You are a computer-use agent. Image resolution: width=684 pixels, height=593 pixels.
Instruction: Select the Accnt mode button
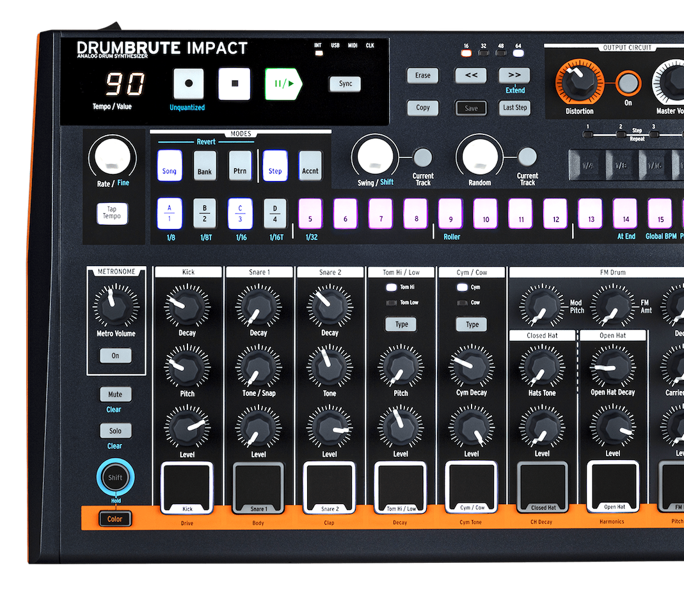310,165
